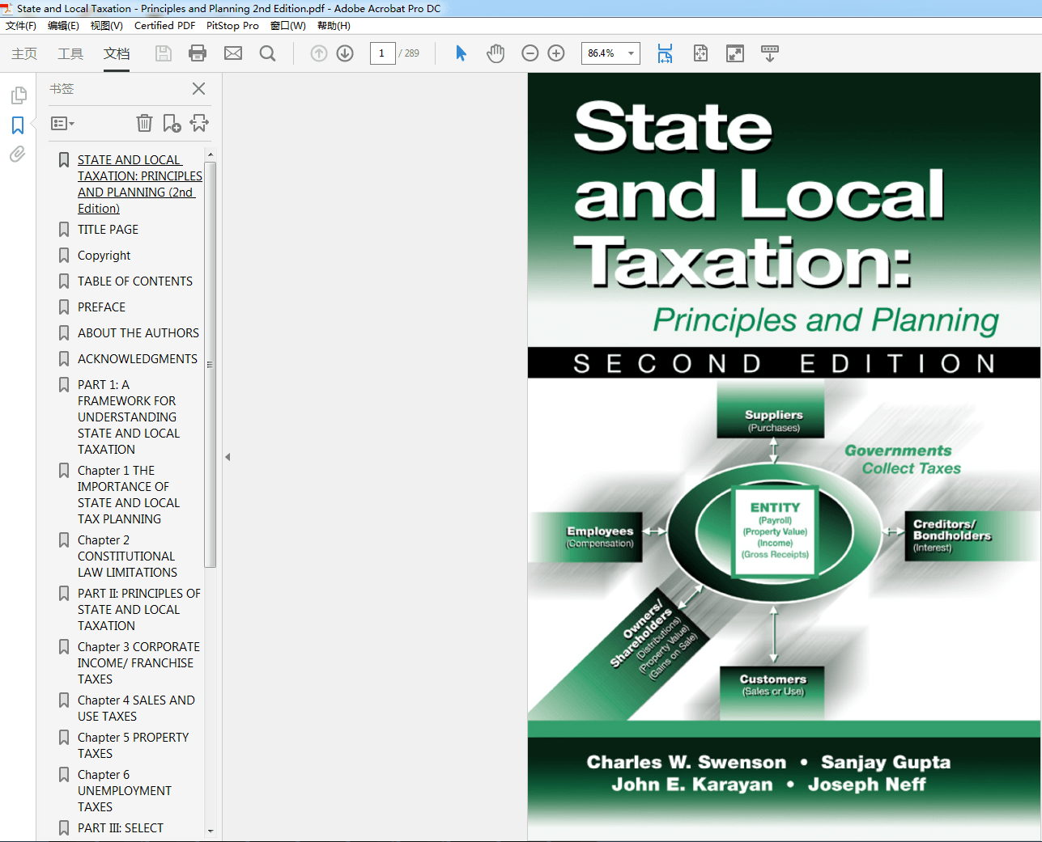Open the Attachments paperclip panel

[18, 154]
